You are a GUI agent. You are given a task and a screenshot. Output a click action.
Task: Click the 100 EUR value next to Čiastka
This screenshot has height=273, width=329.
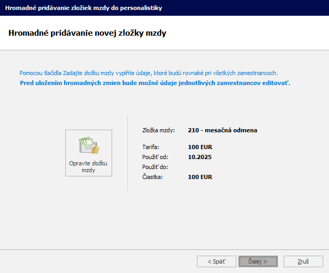200,177
